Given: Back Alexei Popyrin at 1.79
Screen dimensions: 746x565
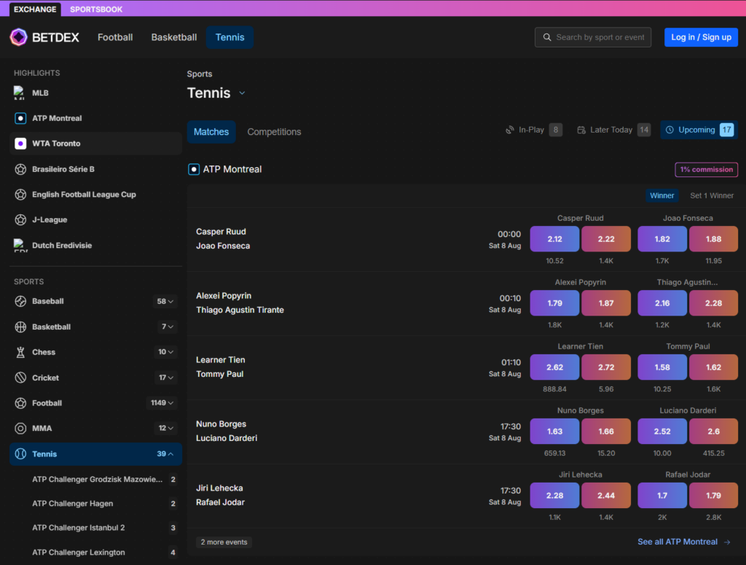Looking at the screenshot, I should tap(554, 303).
